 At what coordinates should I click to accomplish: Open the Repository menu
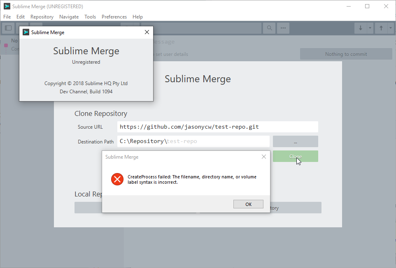point(42,17)
